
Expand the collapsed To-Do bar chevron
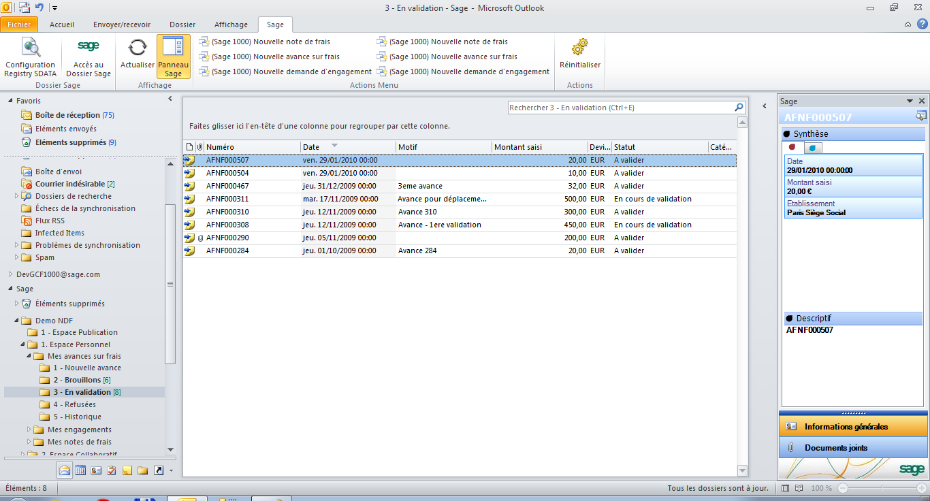(x=765, y=106)
